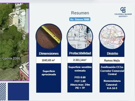This screenshot has width=135, height=101.
Task: Select the 'Superficie aproximada' text
Action: point(49,73)
